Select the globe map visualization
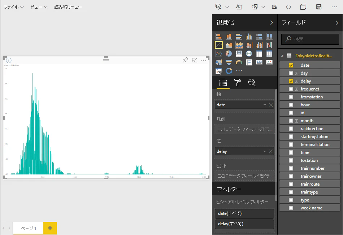The width and height of the screenshot is (343, 235). (249, 53)
